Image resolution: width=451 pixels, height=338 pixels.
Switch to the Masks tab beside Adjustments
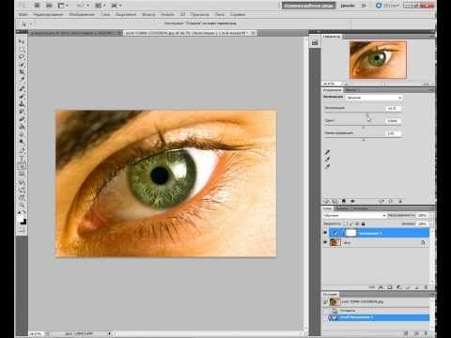click(x=350, y=90)
